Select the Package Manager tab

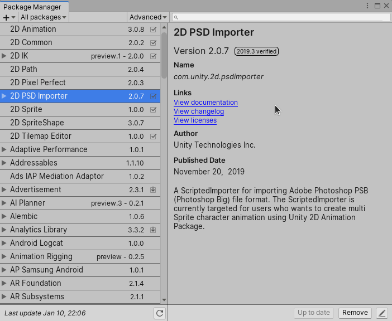click(32, 7)
